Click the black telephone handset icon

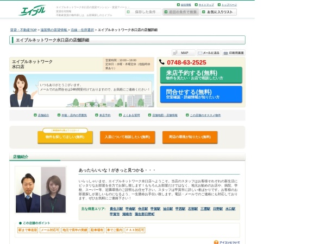click(162, 62)
